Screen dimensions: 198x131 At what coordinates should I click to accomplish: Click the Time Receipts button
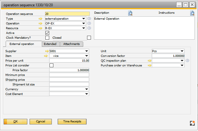point(72,121)
